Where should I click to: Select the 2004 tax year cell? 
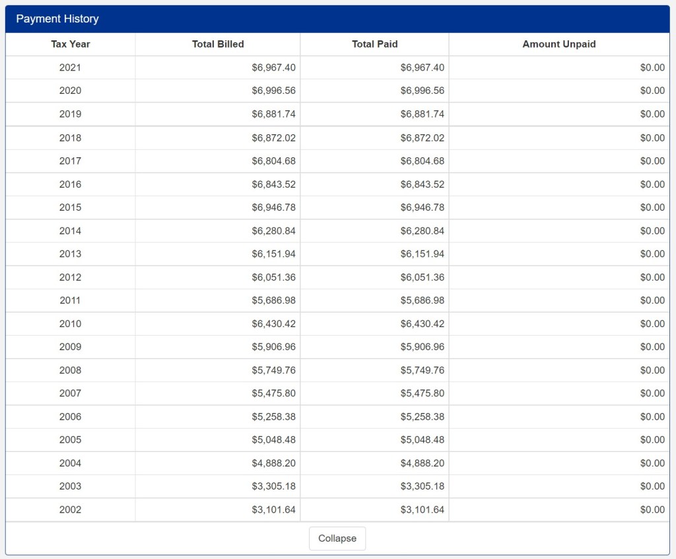(71, 463)
